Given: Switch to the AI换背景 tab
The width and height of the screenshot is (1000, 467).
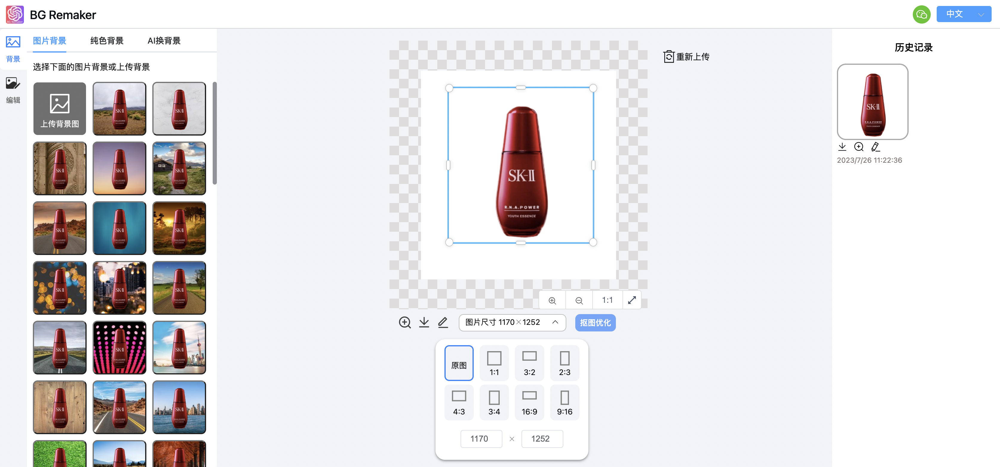Looking at the screenshot, I should [x=164, y=41].
